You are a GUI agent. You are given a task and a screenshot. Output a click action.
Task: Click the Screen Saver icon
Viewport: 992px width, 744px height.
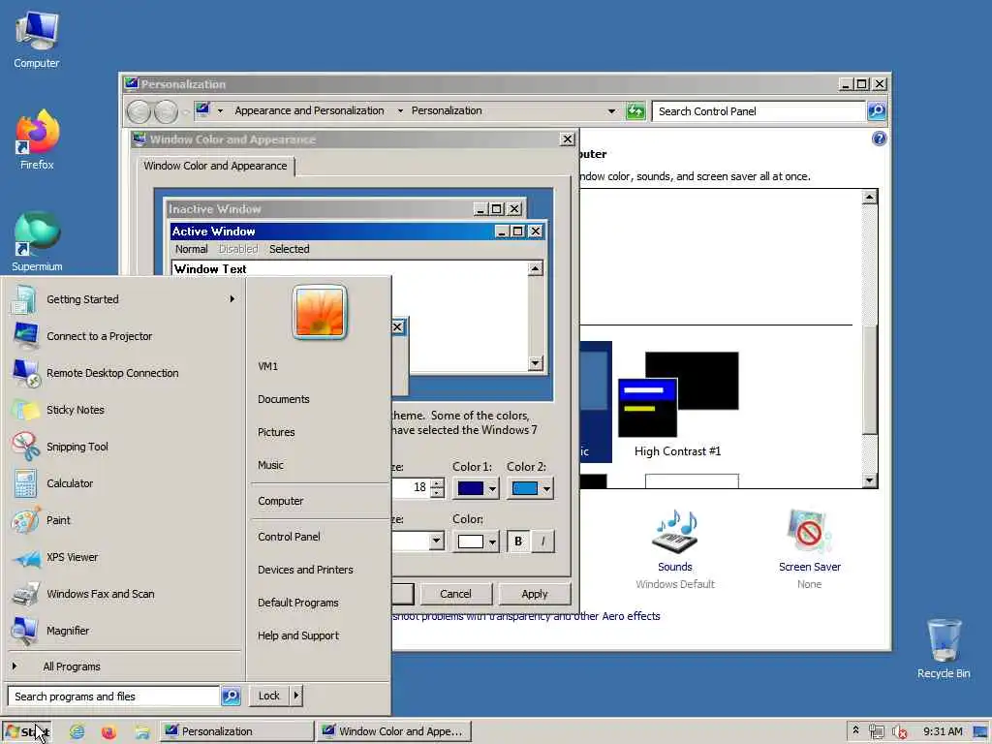point(809,532)
